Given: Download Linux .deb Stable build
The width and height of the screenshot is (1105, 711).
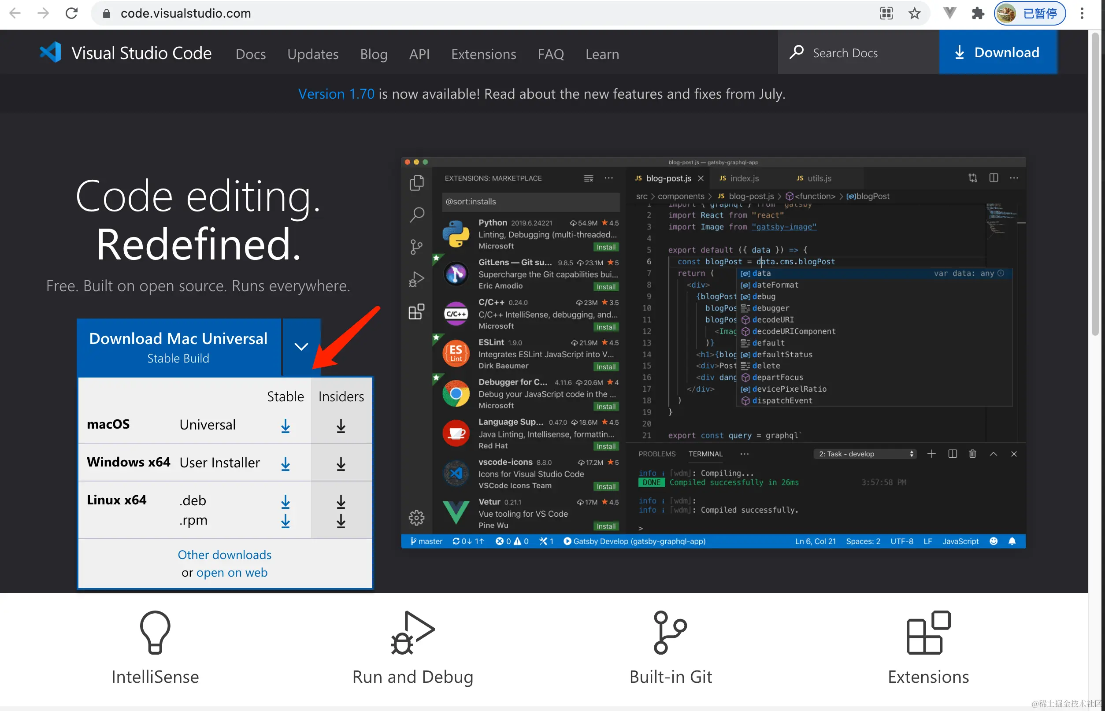Looking at the screenshot, I should tap(286, 501).
